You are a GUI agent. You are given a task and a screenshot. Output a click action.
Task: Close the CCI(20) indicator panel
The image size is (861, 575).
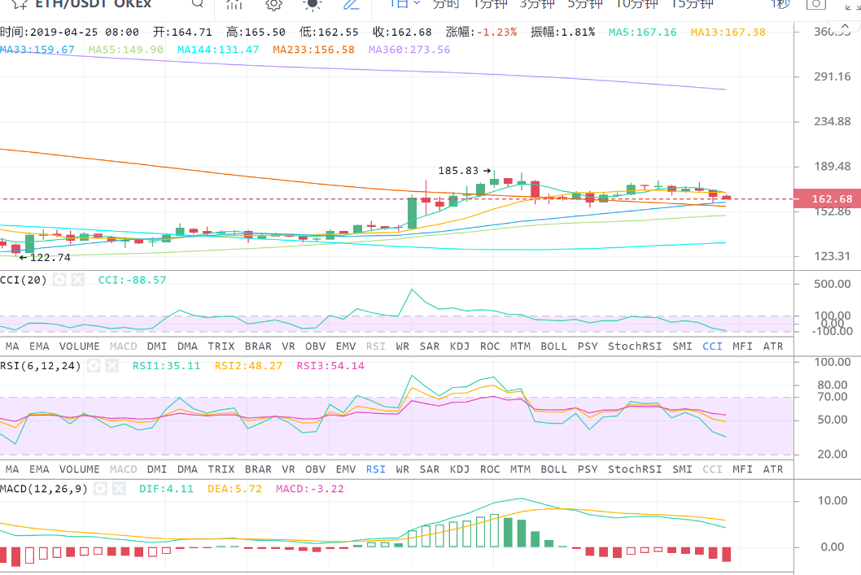pos(78,280)
